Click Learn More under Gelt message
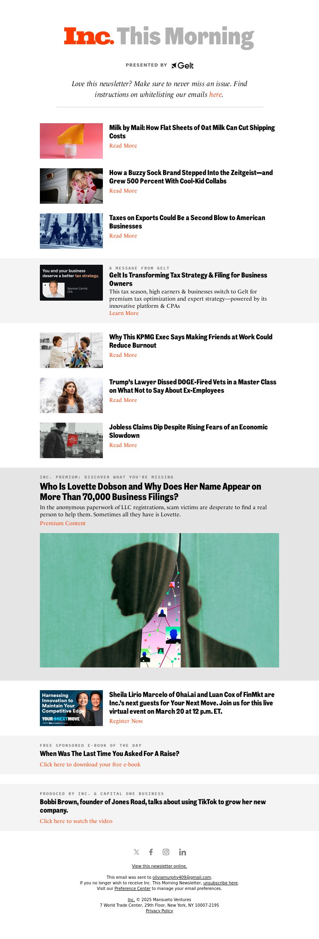This screenshot has height=939, width=319. [124, 313]
